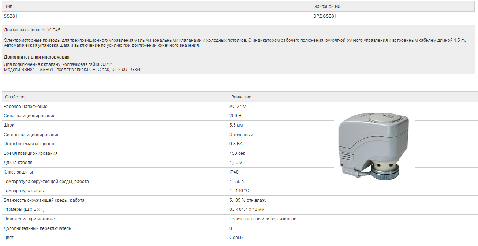This screenshot has height=246, width=478.
Task: Click the 'Дополнительный переключатель' value '0'
Action: (231, 228)
